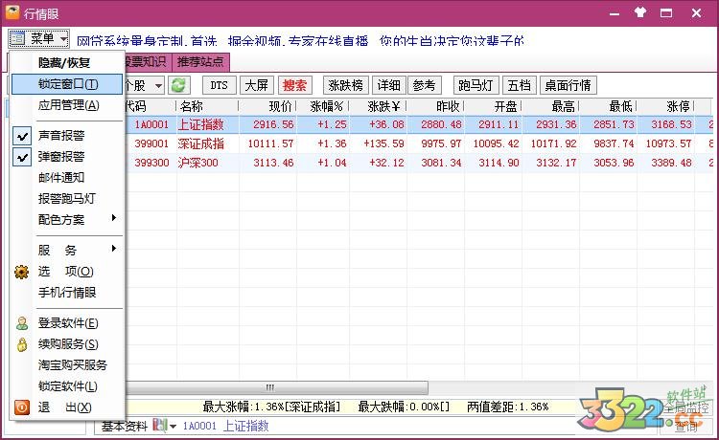The height and width of the screenshot is (440, 719).
Task: Open 应用管理(A) from menu
Action: click(67, 105)
